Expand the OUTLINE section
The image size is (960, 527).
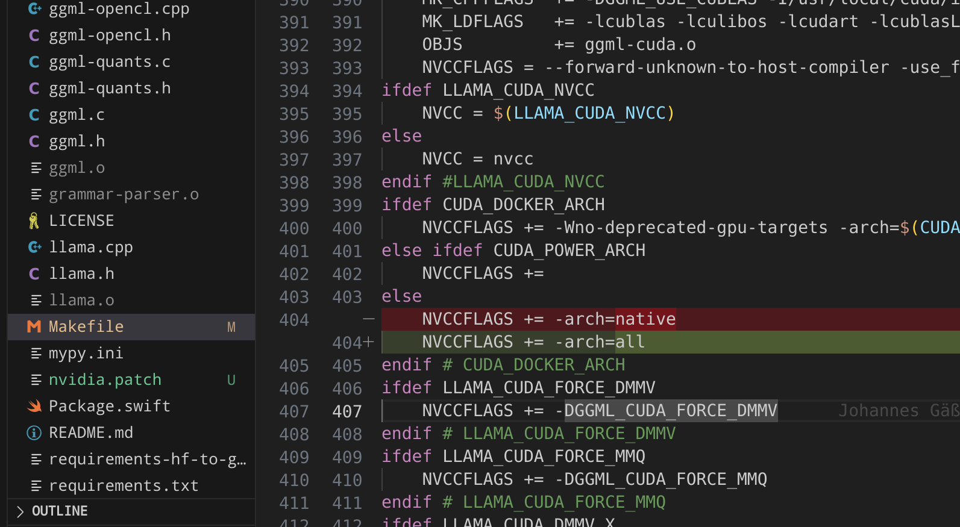click(131, 511)
